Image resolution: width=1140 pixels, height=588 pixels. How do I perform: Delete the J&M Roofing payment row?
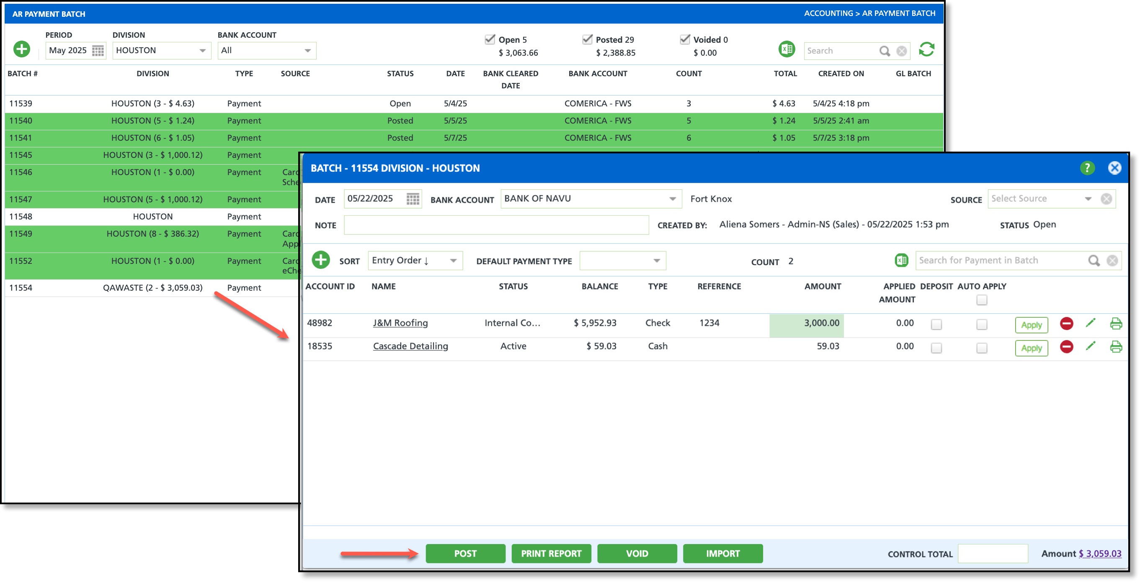pos(1066,324)
